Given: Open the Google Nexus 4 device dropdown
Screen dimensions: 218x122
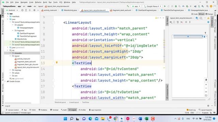Looking at the screenshot, I should coord(152,6).
